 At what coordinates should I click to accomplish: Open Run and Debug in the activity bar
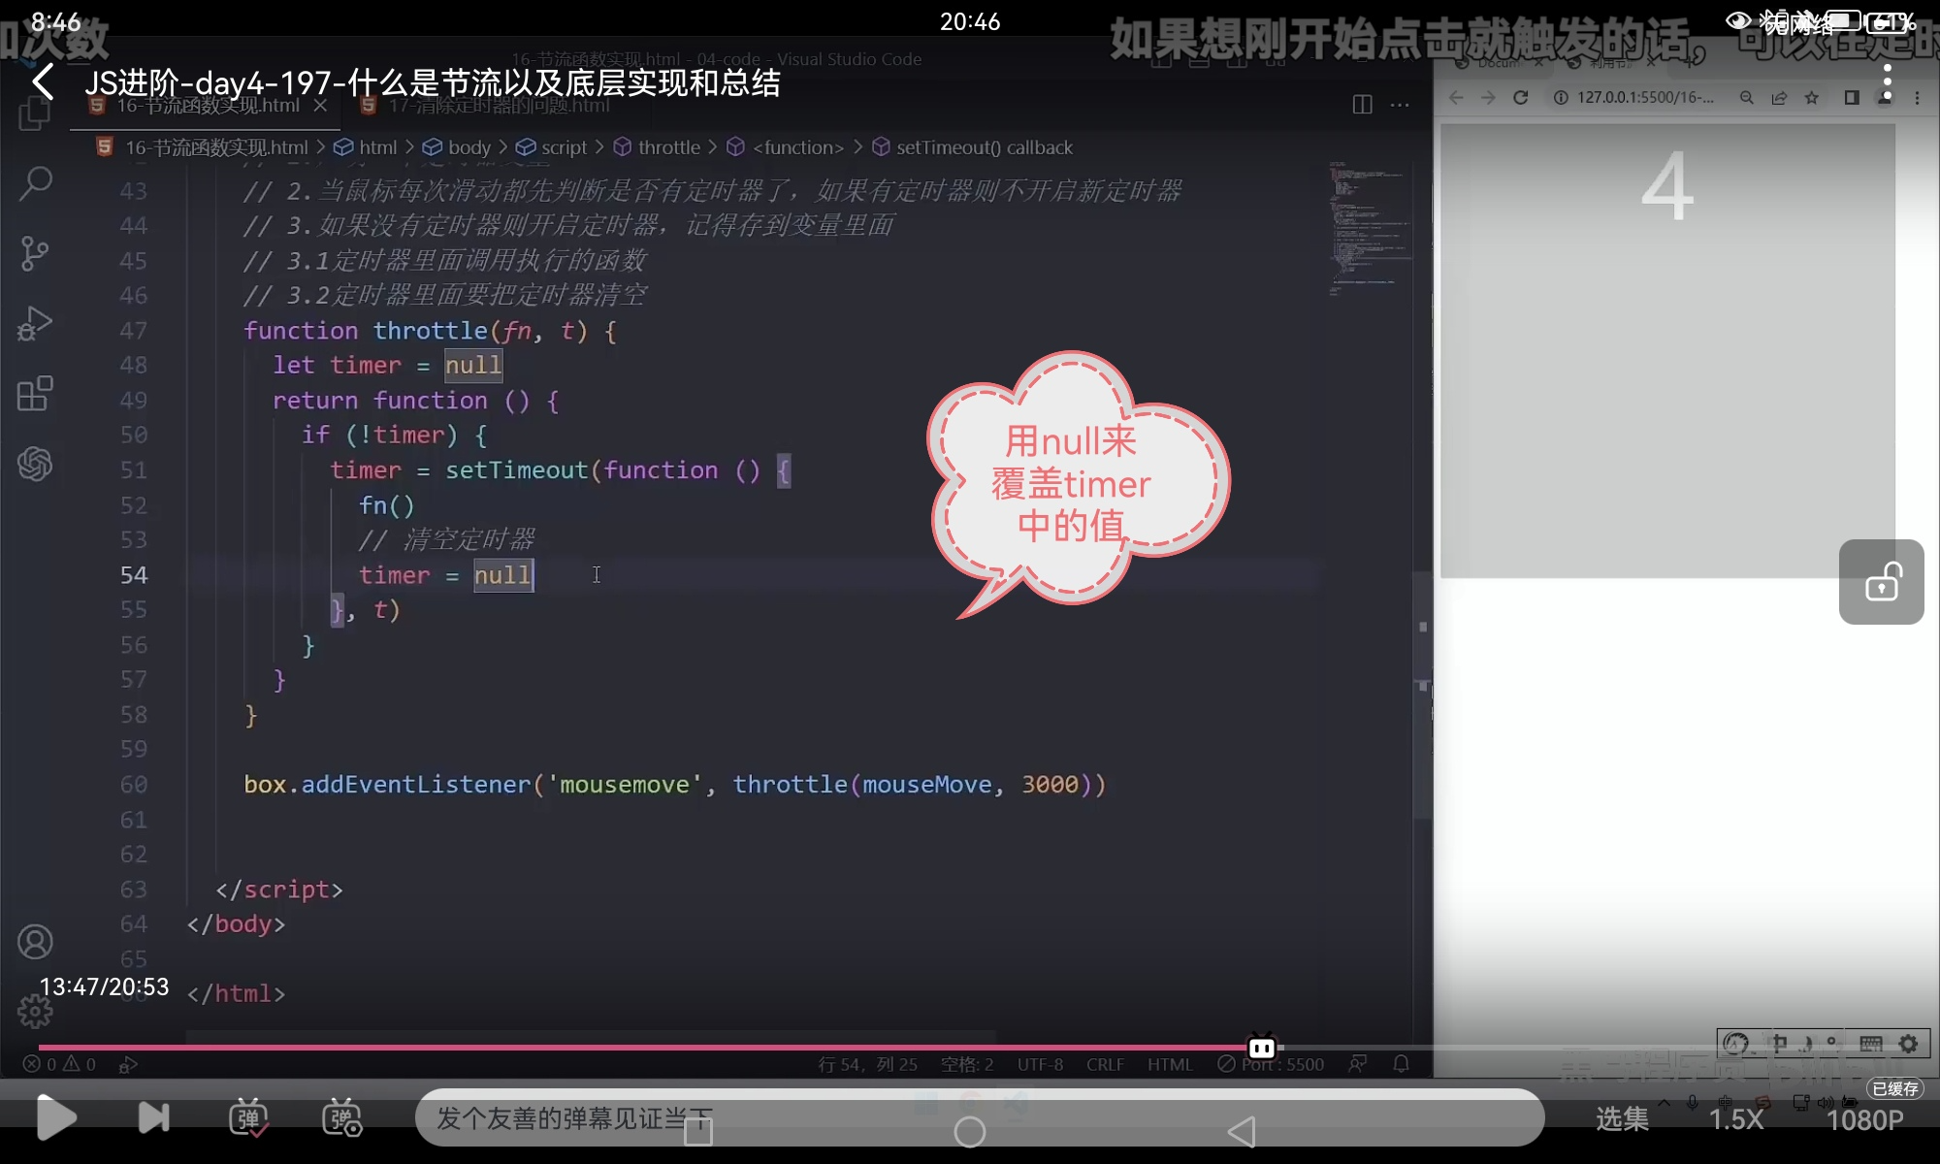pyautogui.click(x=36, y=324)
